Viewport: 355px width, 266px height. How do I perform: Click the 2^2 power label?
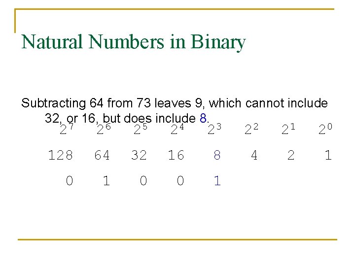coord(251,130)
